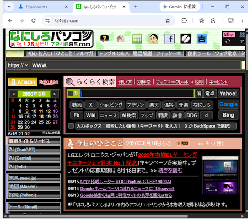Click the なにしろパソコン site logo
The width and height of the screenshot is (248, 219).
(51, 39)
